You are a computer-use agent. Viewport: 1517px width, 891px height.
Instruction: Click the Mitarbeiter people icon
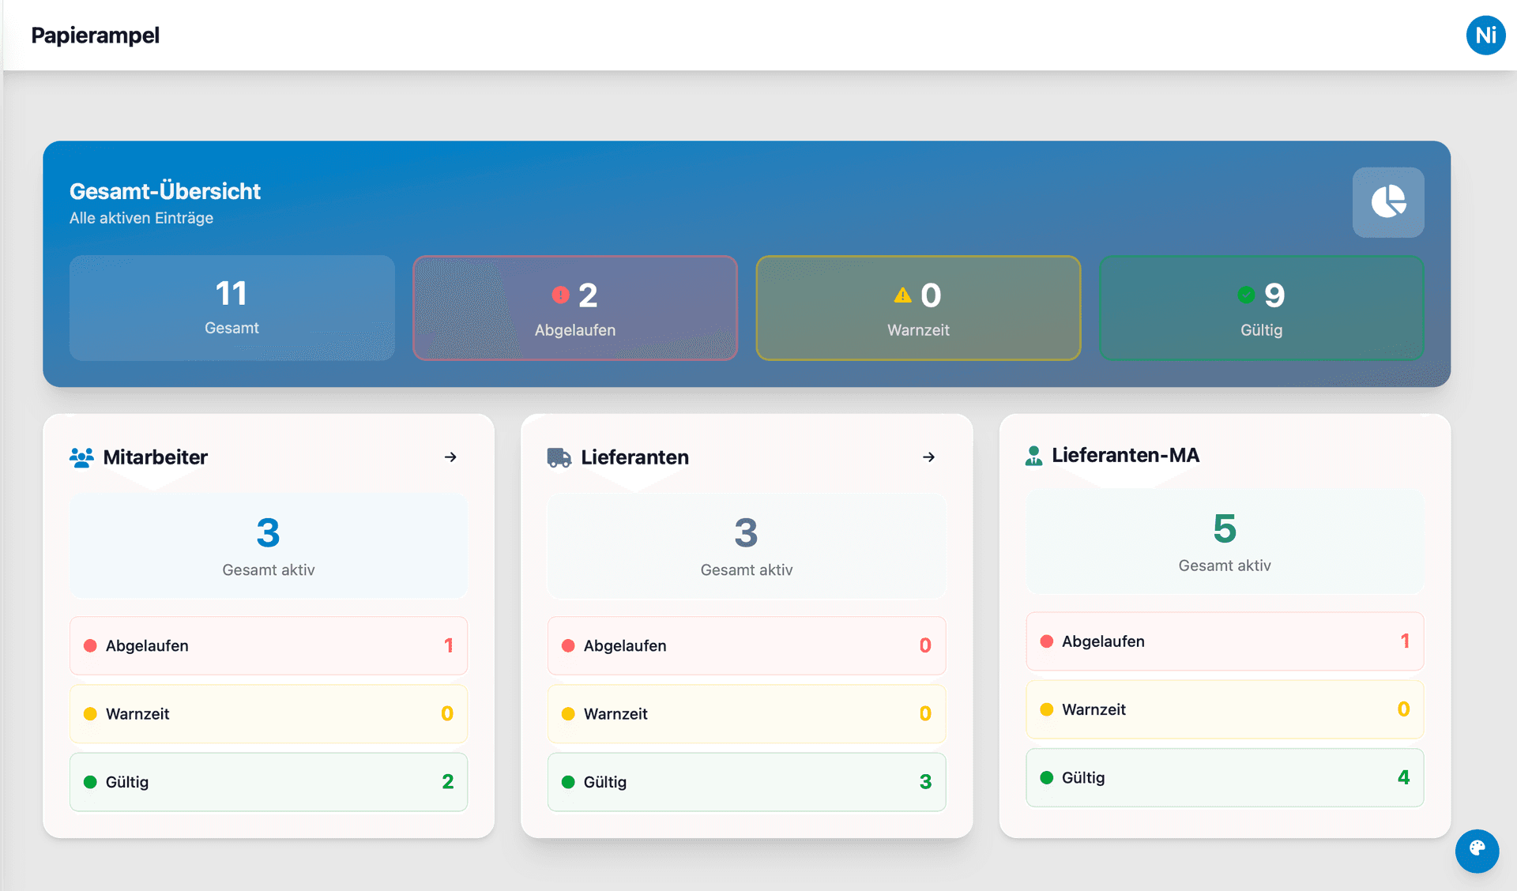coord(81,457)
